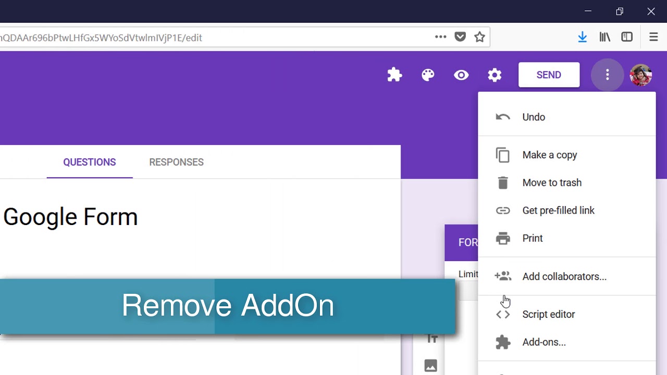Open form settings gear icon
The image size is (667, 375).
click(x=495, y=75)
